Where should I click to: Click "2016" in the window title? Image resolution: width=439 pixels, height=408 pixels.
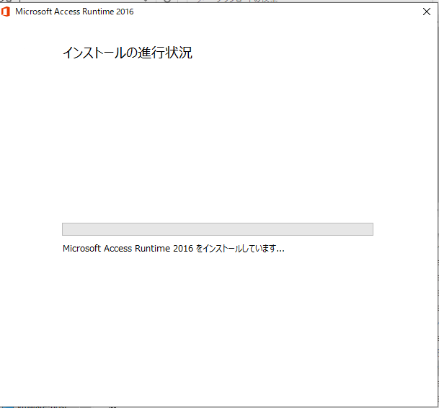pos(123,12)
